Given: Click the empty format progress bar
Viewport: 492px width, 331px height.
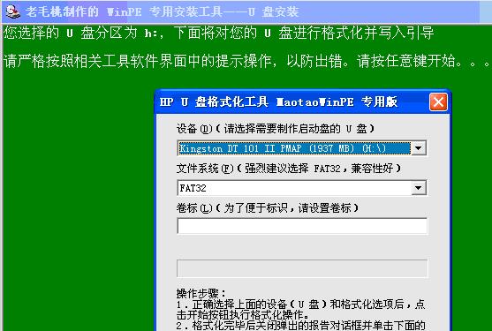Looking at the screenshot, I should coord(302,268).
